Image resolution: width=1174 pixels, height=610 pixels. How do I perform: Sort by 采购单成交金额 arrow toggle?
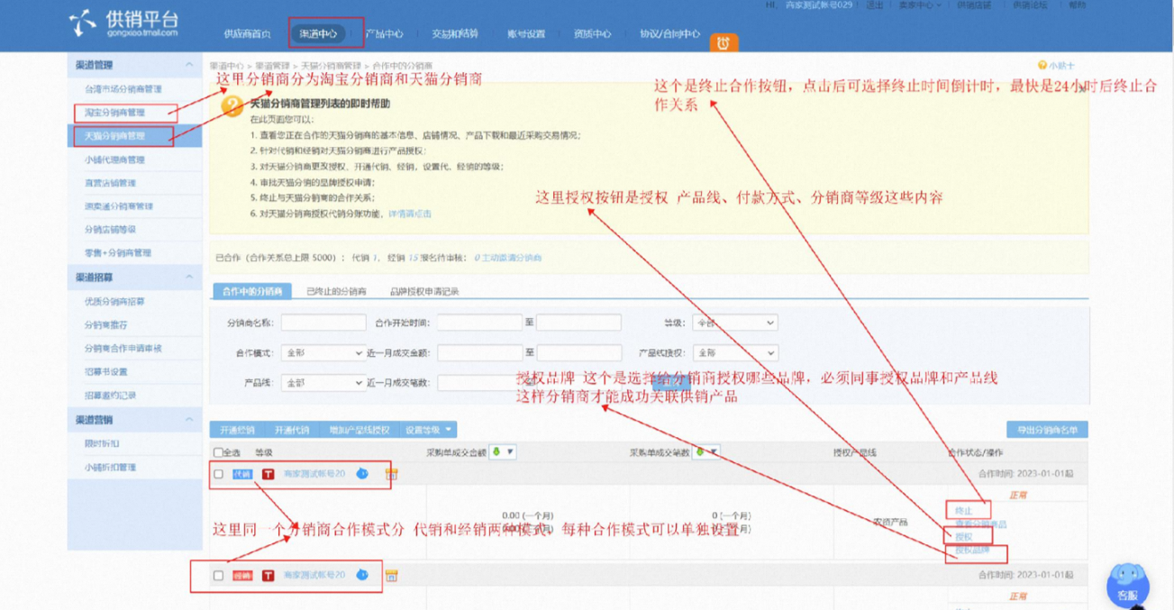(503, 451)
